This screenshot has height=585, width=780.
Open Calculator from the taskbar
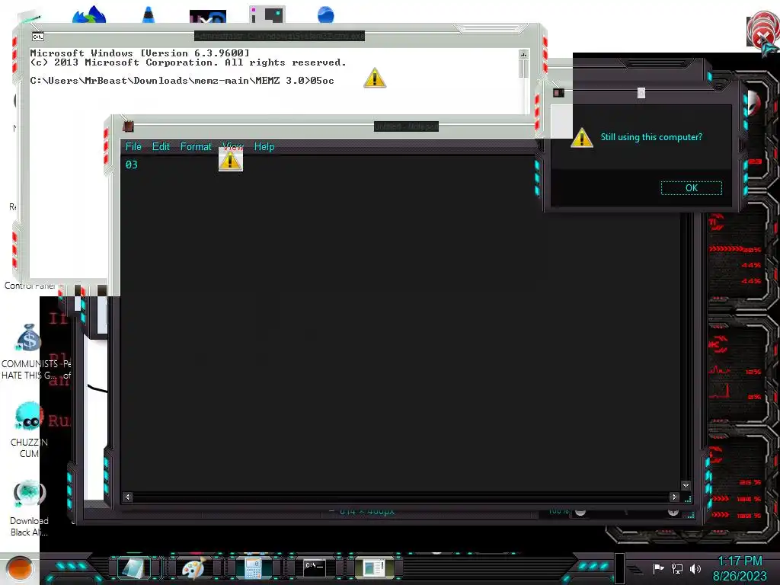tap(253, 568)
